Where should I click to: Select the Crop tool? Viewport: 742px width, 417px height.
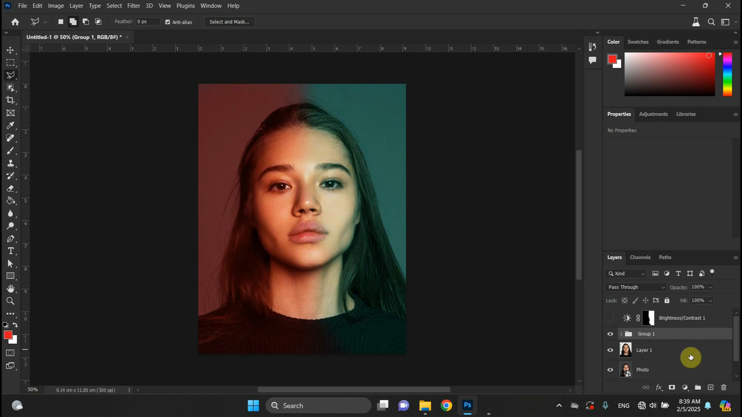tap(10, 100)
